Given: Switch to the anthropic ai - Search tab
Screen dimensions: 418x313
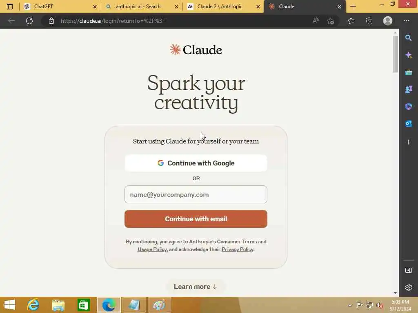Looking at the screenshot, I should tap(142, 7).
